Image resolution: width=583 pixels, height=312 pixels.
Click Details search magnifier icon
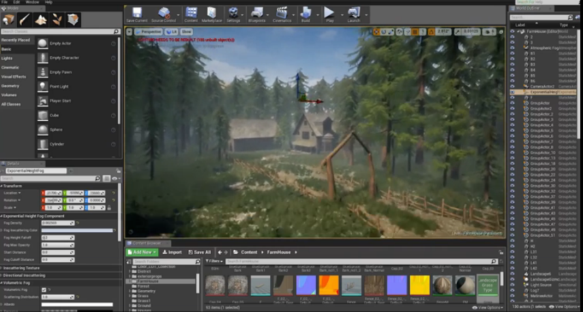[x=97, y=179]
